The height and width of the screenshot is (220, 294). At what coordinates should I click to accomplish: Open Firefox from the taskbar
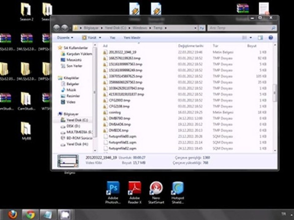pyautogui.click(x=13, y=215)
